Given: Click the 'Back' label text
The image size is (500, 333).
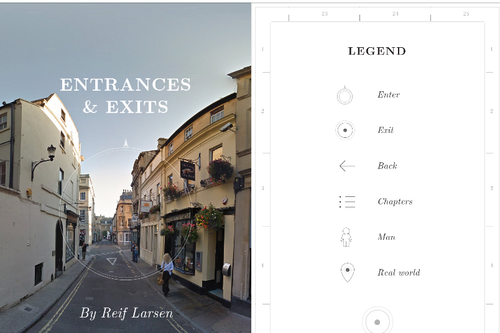Looking at the screenshot, I should click(387, 166).
